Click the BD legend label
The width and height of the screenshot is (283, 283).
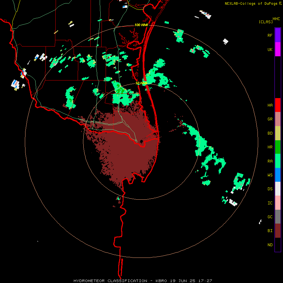click(270, 133)
